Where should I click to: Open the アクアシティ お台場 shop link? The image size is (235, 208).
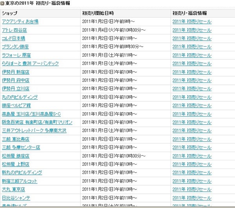coord(20,22)
